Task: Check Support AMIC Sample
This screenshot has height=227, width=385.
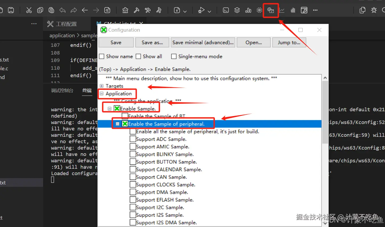Action: click(133, 147)
